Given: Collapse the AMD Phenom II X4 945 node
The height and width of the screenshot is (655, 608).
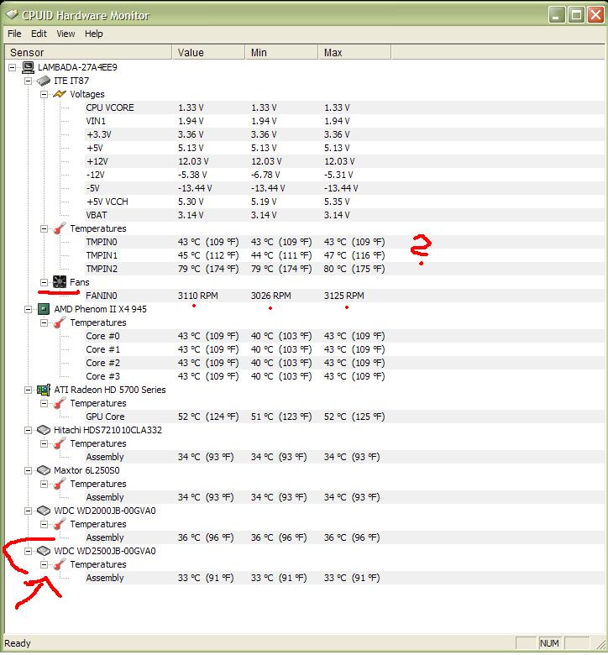Looking at the screenshot, I should [28, 310].
